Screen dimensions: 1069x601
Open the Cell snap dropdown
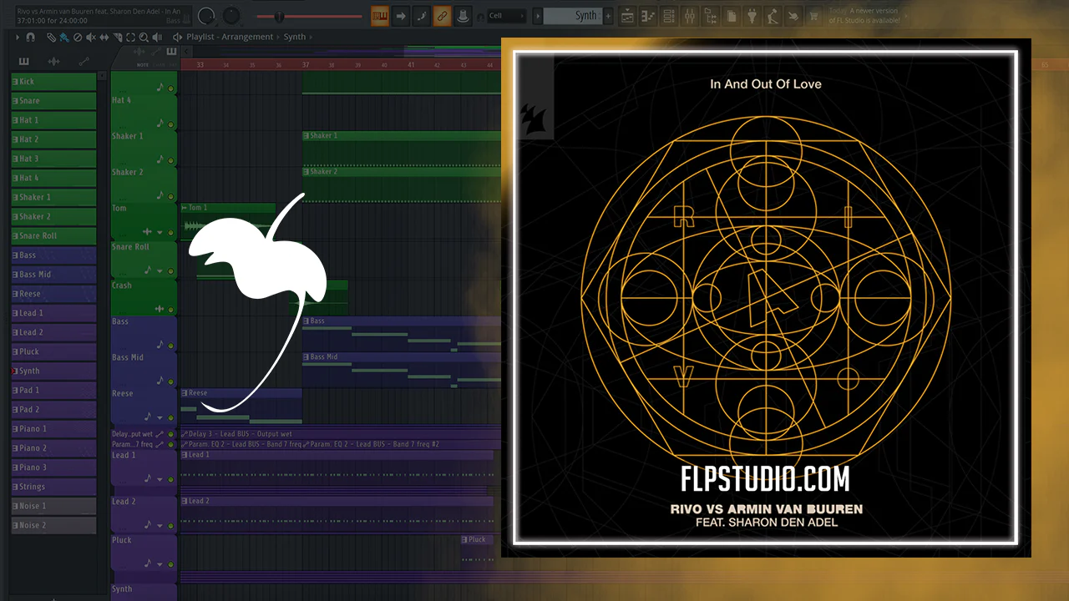click(506, 16)
